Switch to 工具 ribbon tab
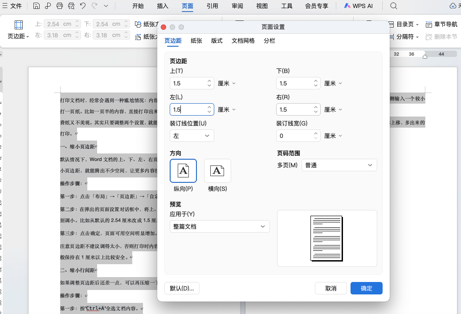Viewport: 461px width, 314px height. (287, 6)
